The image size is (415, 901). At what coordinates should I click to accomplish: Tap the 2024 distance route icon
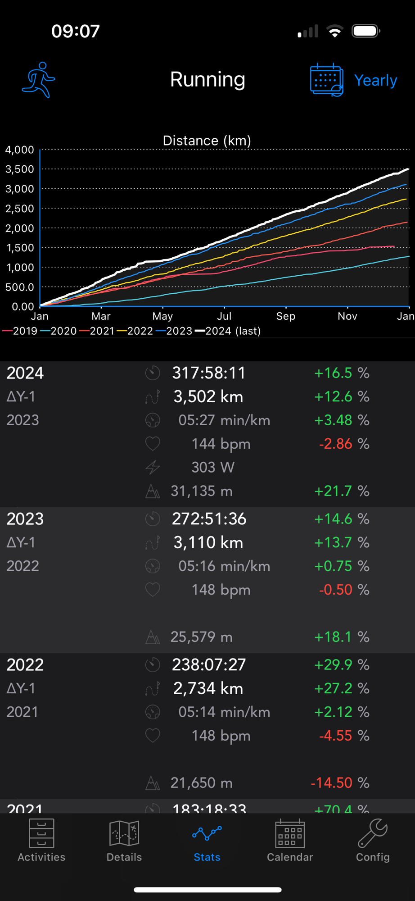tap(153, 397)
